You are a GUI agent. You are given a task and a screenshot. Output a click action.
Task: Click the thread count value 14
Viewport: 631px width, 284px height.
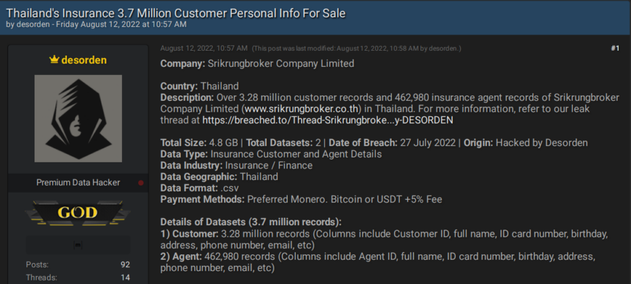pos(125,277)
